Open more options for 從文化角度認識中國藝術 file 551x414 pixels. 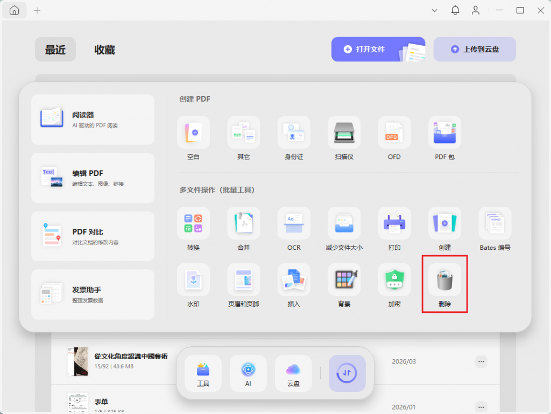481,362
